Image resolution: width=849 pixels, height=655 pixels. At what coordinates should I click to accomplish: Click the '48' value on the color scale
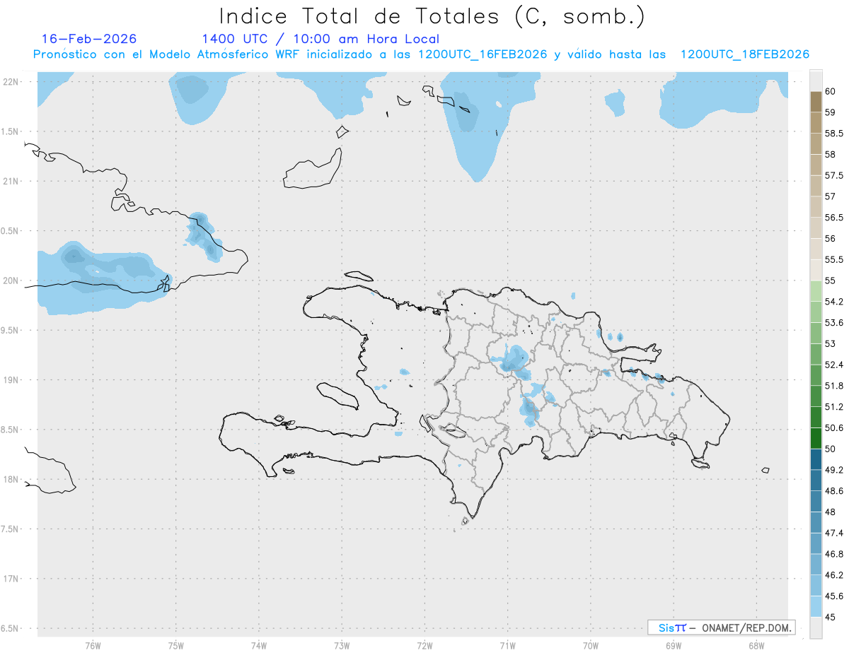(831, 512)
